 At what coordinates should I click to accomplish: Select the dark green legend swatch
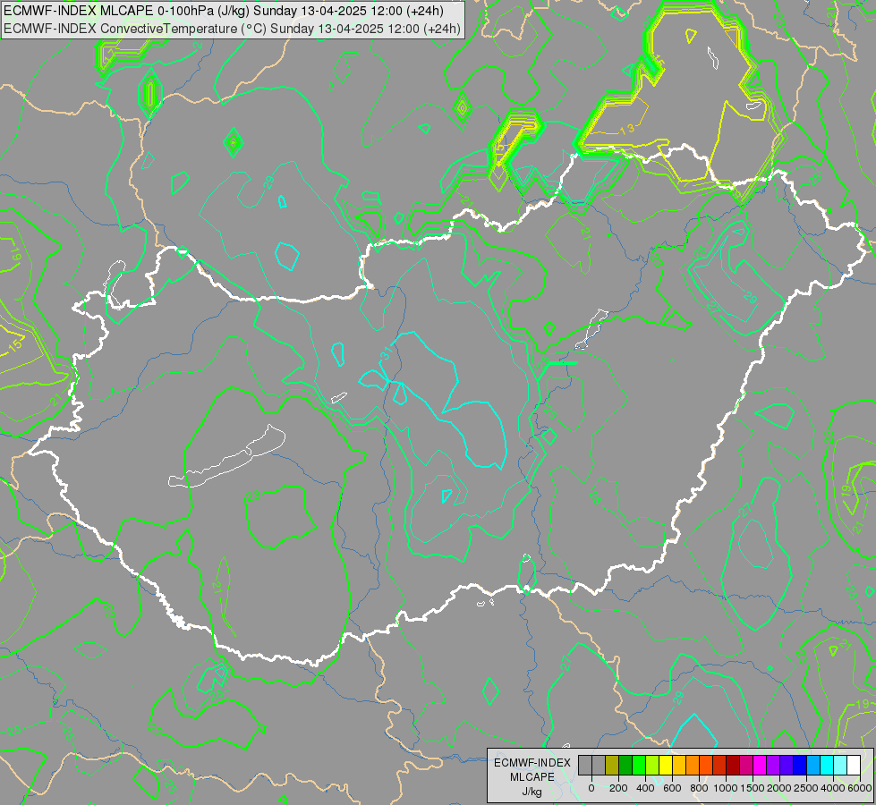pos(625,765)
